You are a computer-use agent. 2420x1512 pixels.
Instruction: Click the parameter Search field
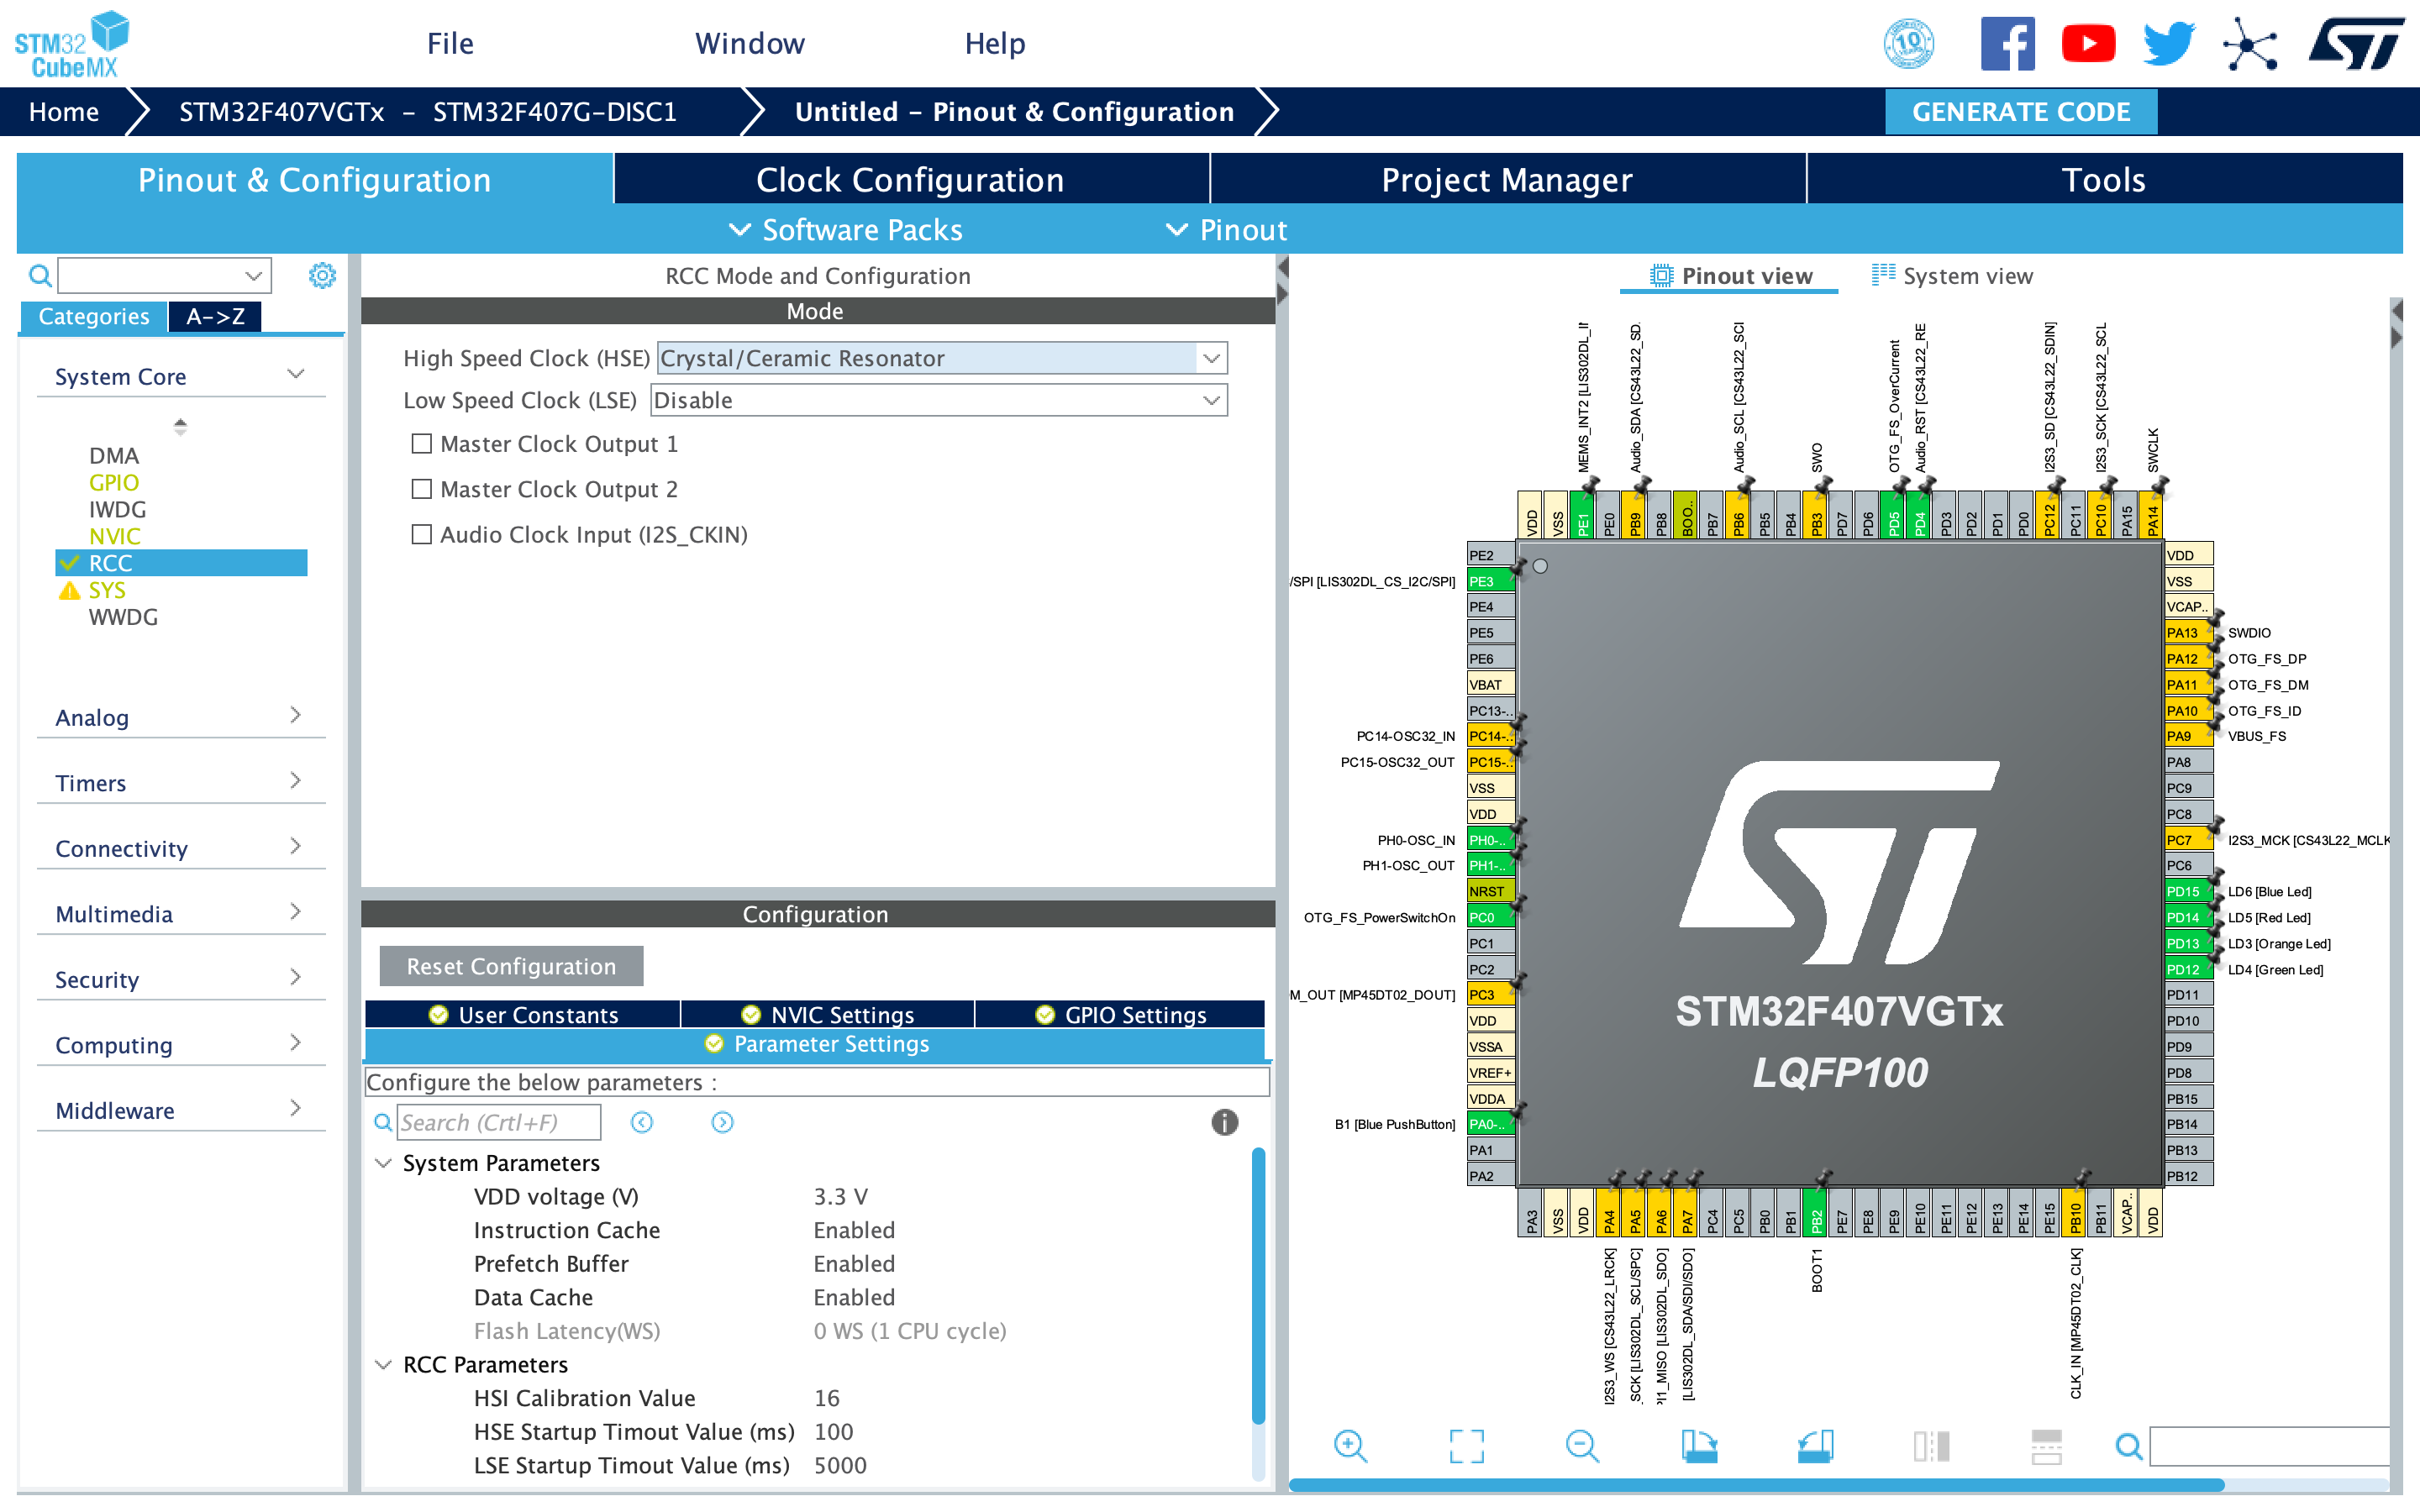pos(498,1122)
